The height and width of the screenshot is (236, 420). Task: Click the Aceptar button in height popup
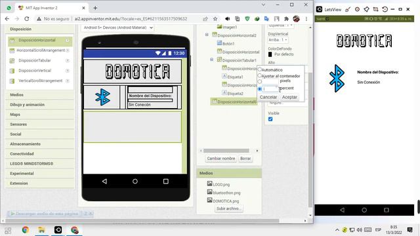click(x=289, y=97)
